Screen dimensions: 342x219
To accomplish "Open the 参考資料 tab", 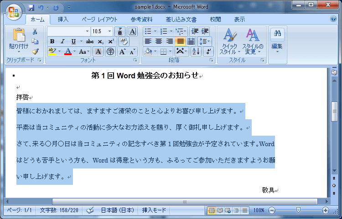I will pyautogui.click(x=141, y=20).
